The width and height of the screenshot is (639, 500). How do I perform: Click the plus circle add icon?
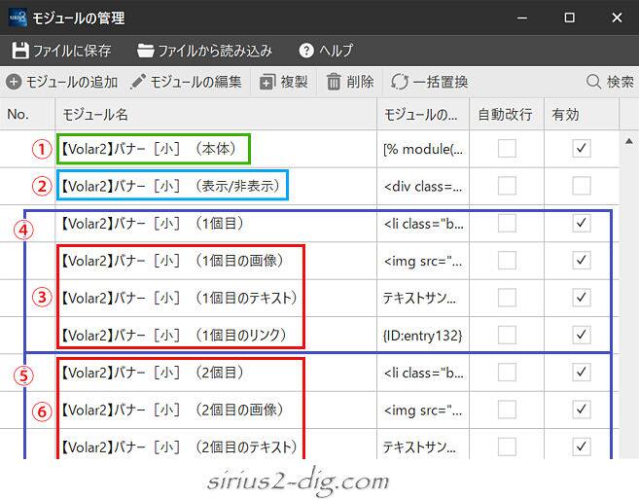pos(14,82)
